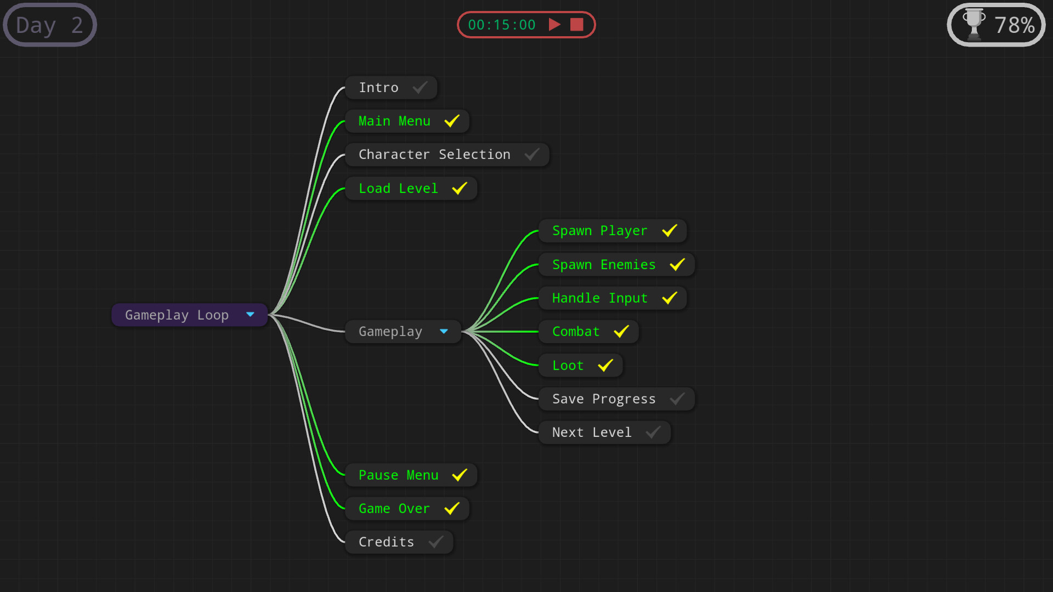Uncheck the Pause Menu checkmark
Screen dimensions: 1053x592
(460, 475)
